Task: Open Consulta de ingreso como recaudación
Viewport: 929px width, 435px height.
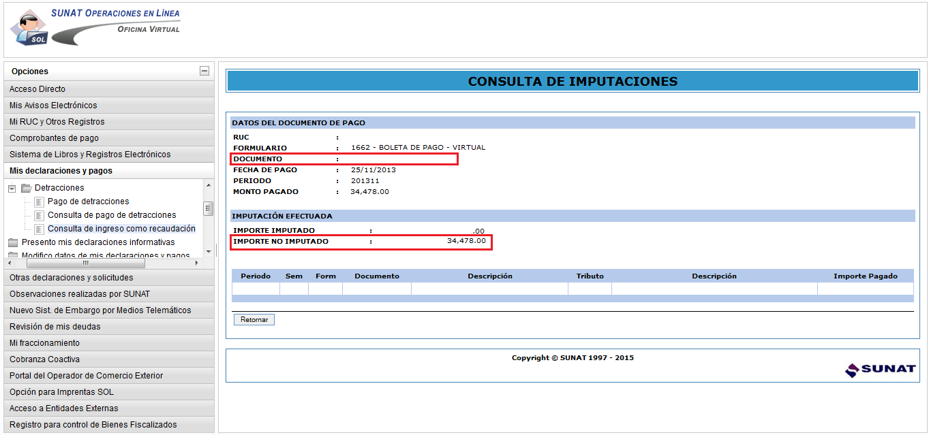Action: 121,229
